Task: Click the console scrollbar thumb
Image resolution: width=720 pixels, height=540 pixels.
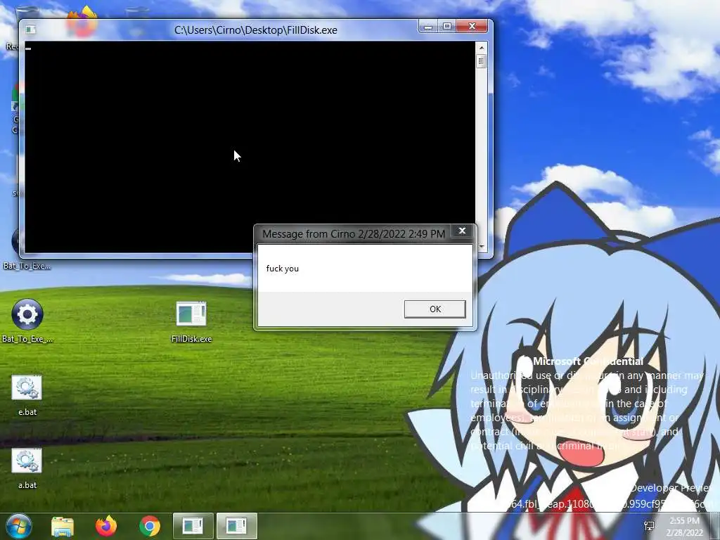Action: (481, 61)
